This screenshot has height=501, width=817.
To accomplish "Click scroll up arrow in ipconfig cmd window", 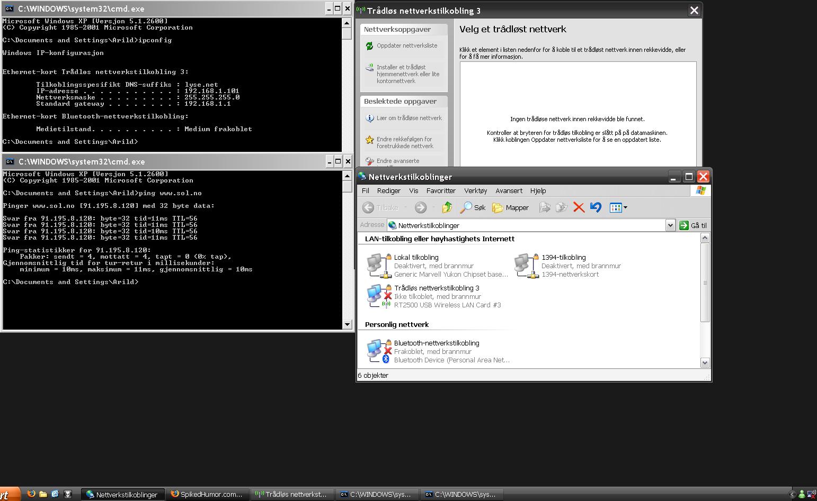I will [x=347, y=23].
